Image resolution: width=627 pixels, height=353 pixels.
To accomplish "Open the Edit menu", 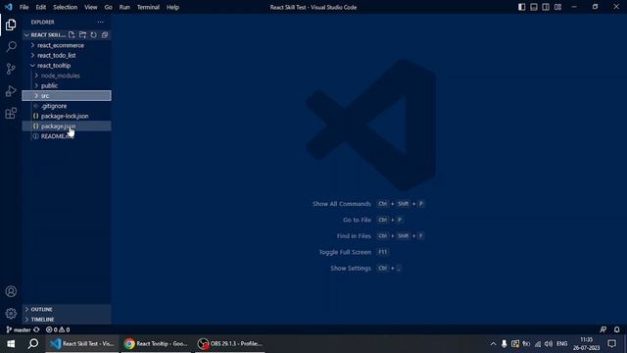I will pyautogui.click(x=41, y=7).
